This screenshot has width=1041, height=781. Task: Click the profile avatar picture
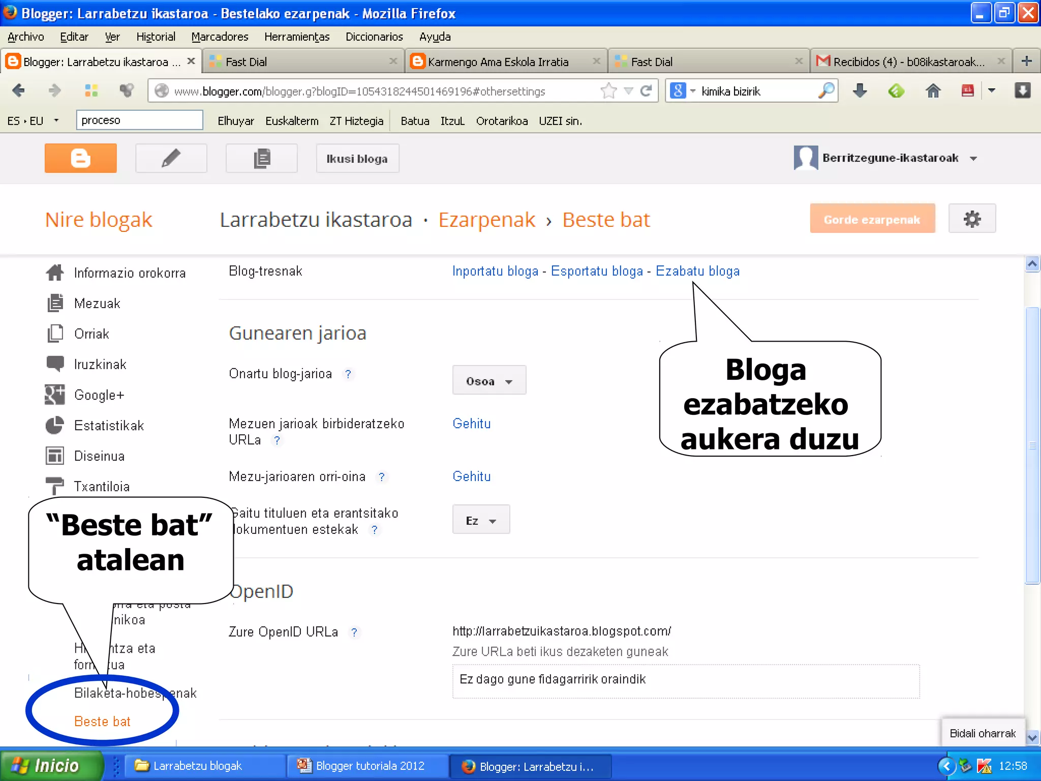(806, 158)
